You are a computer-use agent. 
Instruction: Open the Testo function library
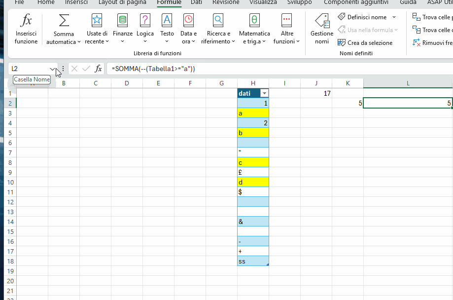point(167,29)
